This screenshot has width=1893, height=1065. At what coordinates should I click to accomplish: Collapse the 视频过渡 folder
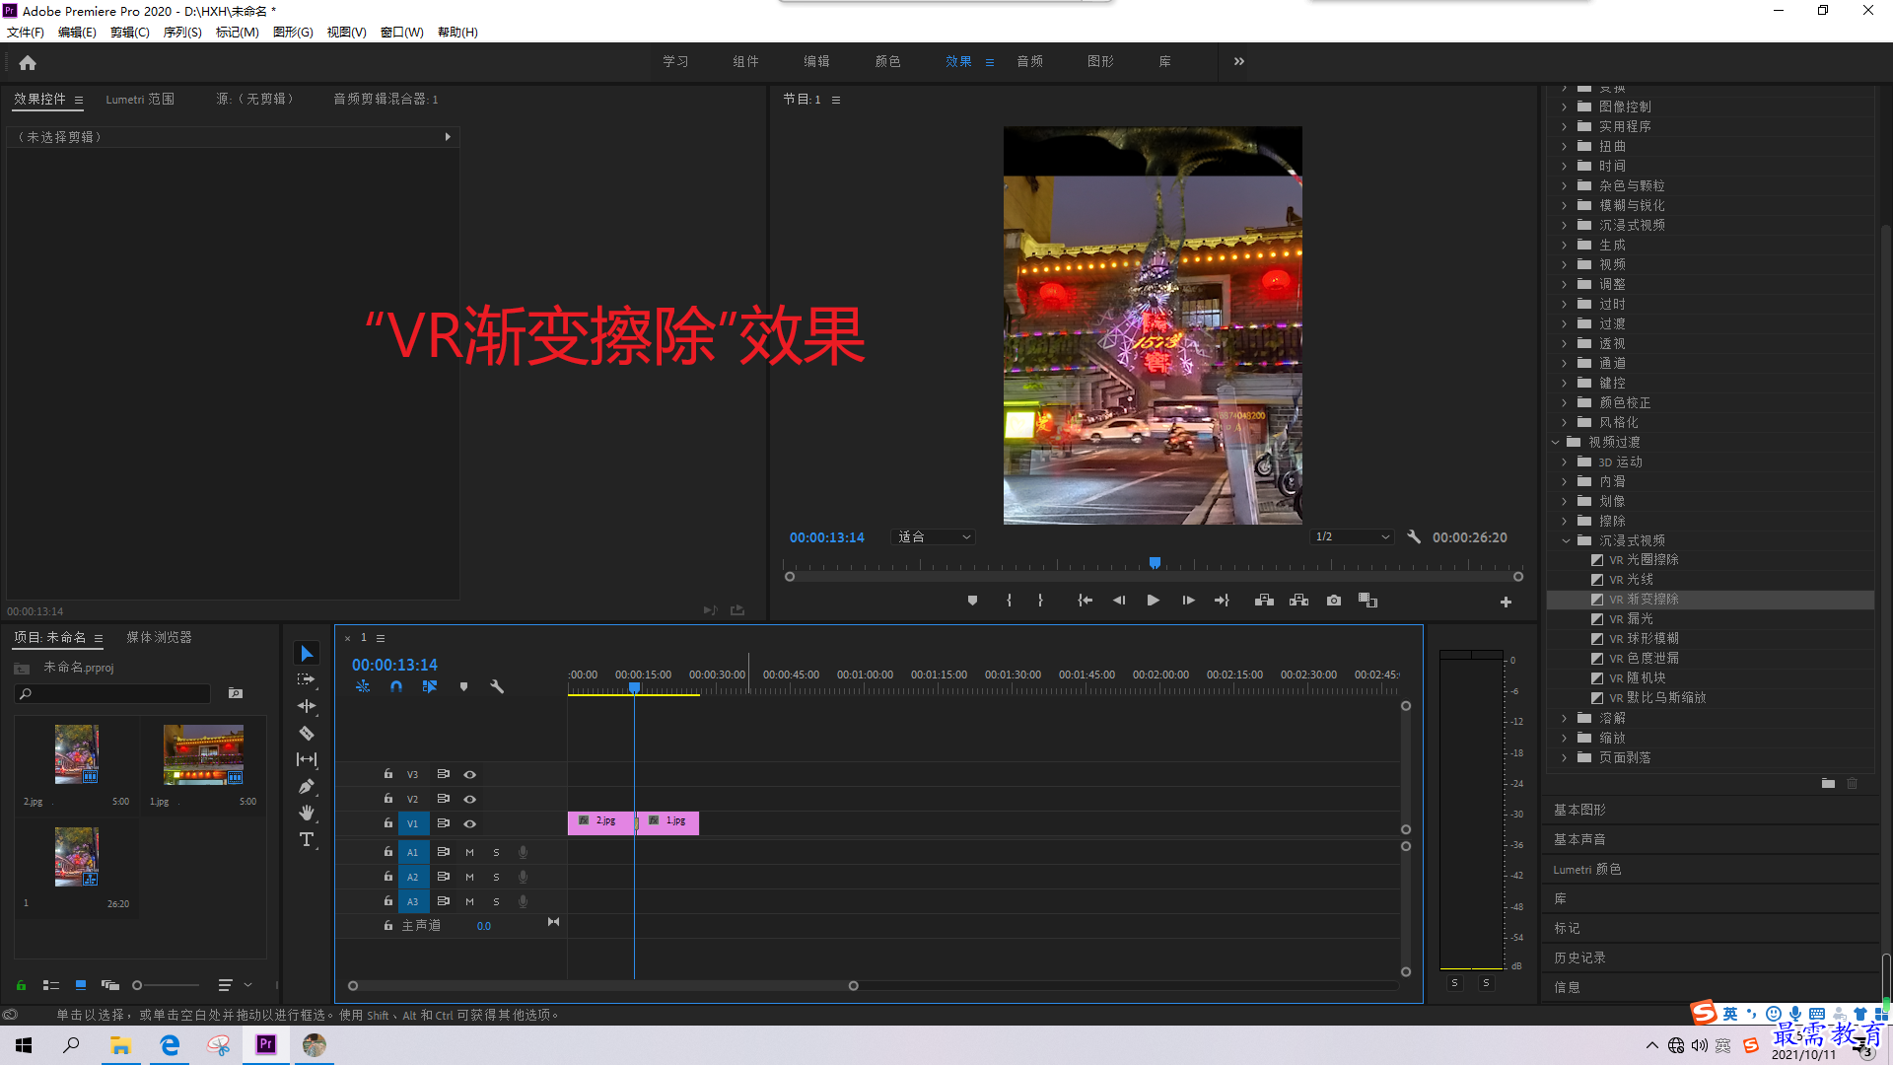(1555, 442)
